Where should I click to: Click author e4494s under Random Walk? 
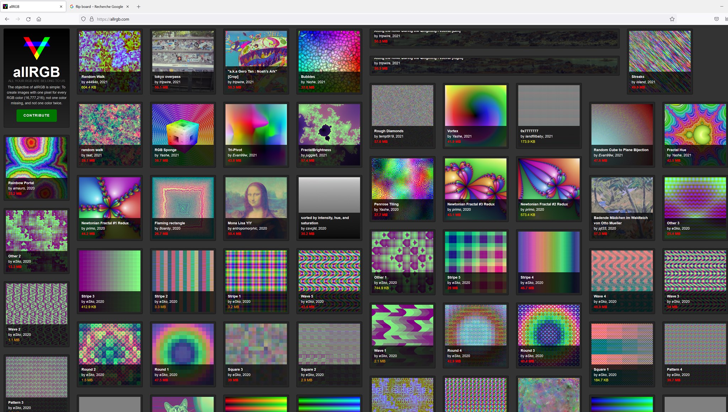pos(92,82)
